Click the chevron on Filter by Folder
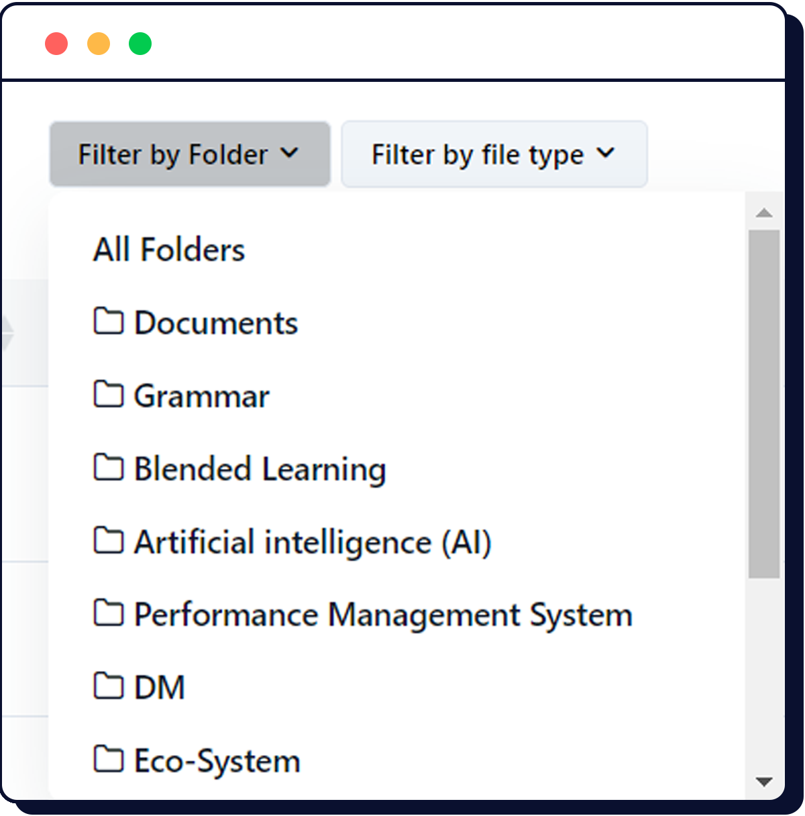Screen dimensions: 805x816 pyautogui.click(x=290, y=154)
